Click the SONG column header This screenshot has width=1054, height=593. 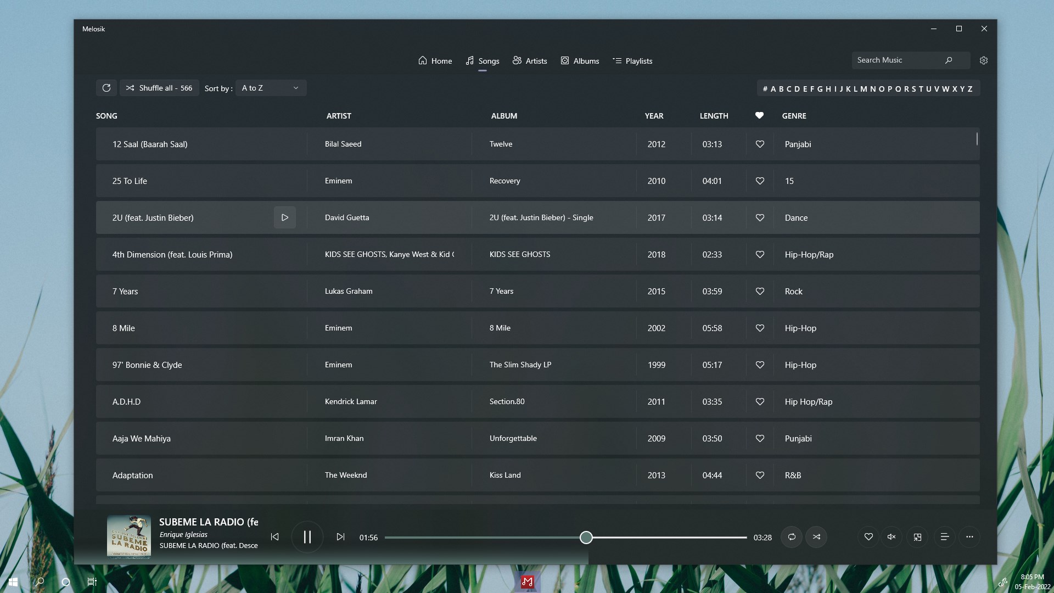click(x=106, y=116)
